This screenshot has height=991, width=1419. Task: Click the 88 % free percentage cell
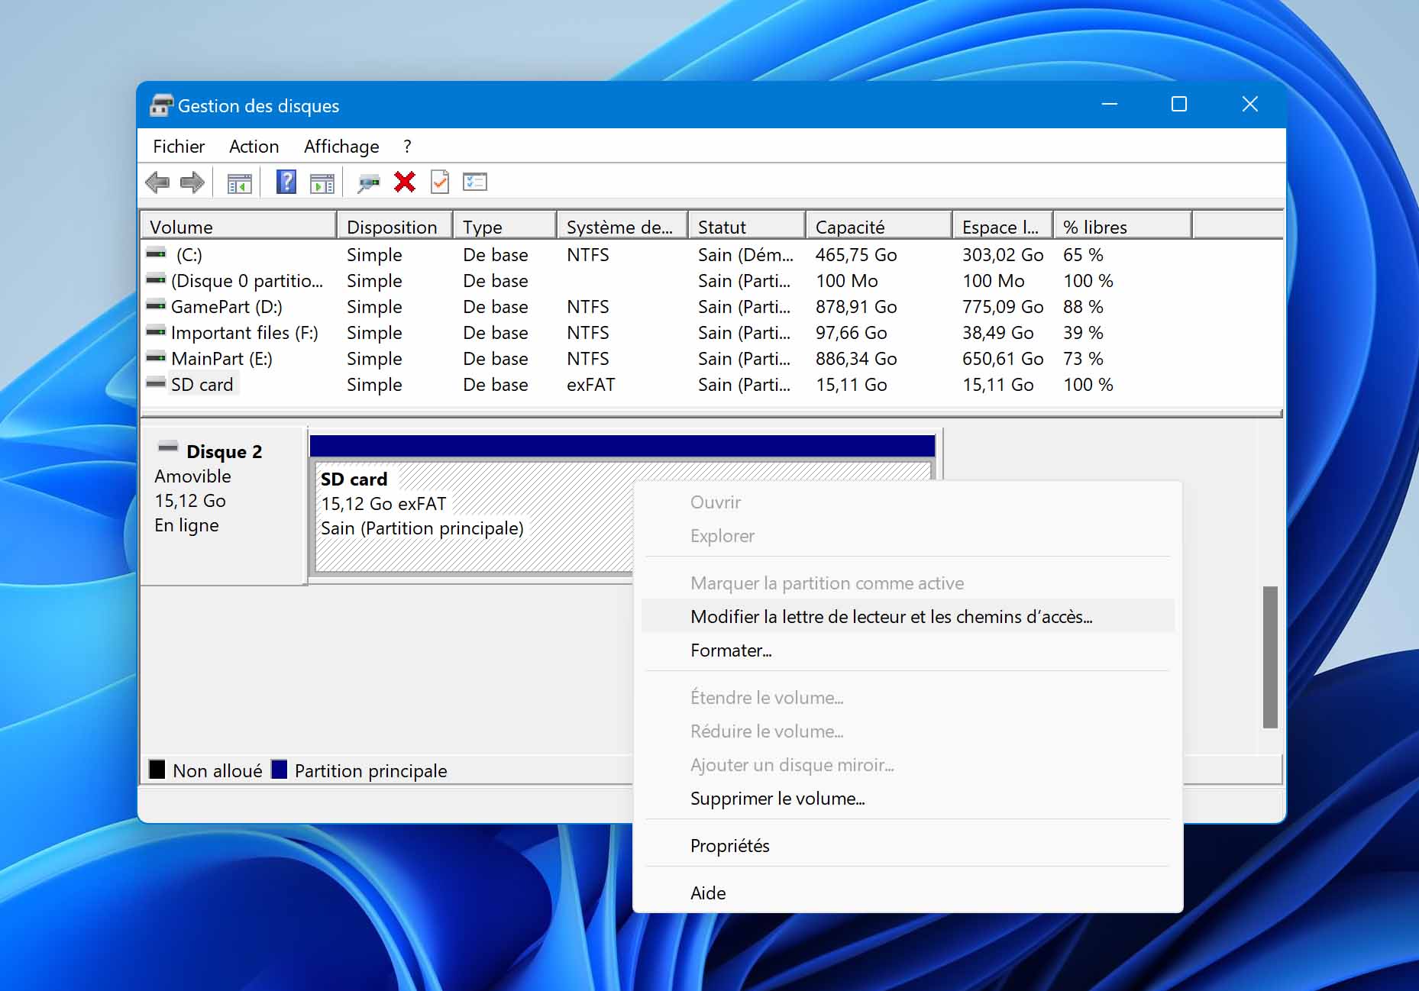(x=1083, y=306)
